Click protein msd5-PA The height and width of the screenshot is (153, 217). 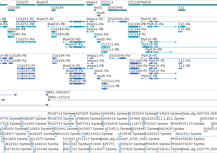pos(98,79)
